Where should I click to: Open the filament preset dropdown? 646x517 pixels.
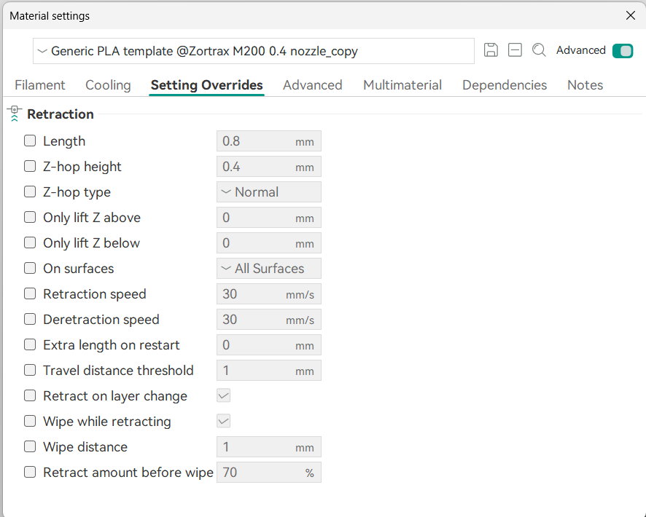(253, 51)
